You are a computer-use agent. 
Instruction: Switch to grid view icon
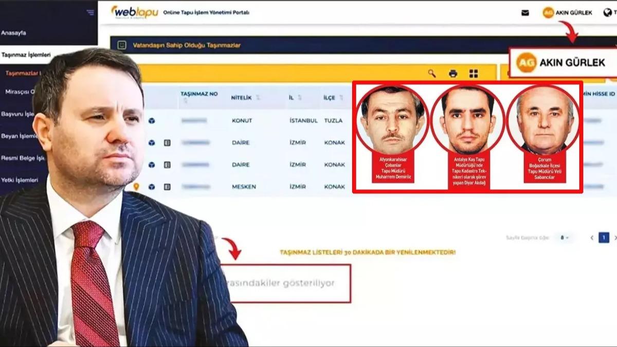coord(474,74)
